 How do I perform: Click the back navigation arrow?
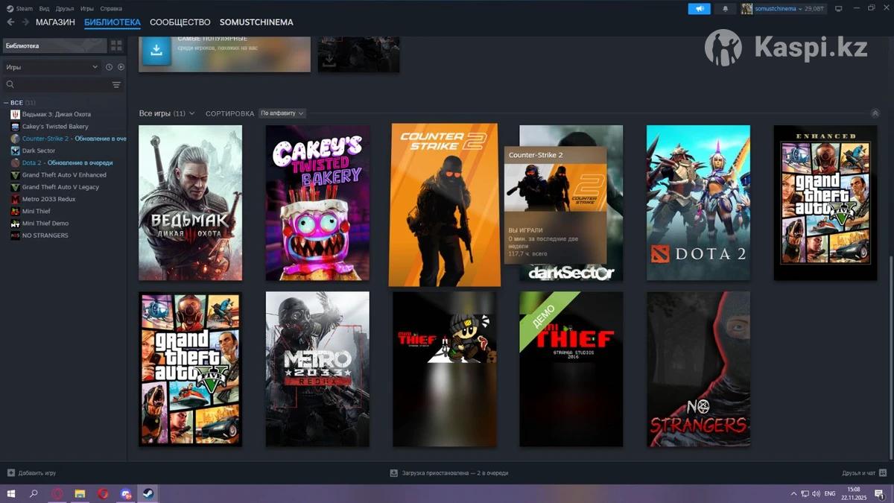click(10, 22)
